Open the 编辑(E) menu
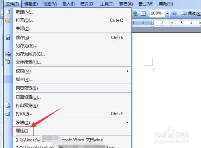This screenshot has height=148, width=201. tap(31, 4)
